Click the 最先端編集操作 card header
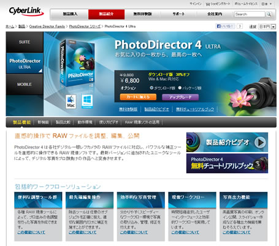Viewport: 279px width, 246px height. (x=90, y=199)
